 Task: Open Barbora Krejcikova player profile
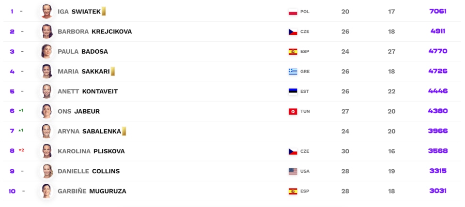coord(94,31)
